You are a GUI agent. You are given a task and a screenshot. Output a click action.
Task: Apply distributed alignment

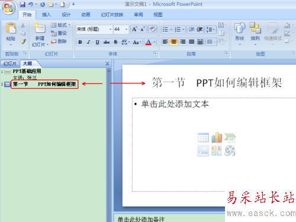(x=200, y=41)
